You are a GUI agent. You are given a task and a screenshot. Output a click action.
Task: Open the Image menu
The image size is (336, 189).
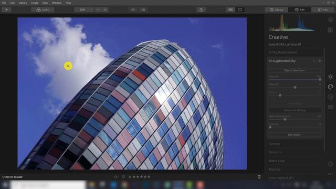click(35, 3)
